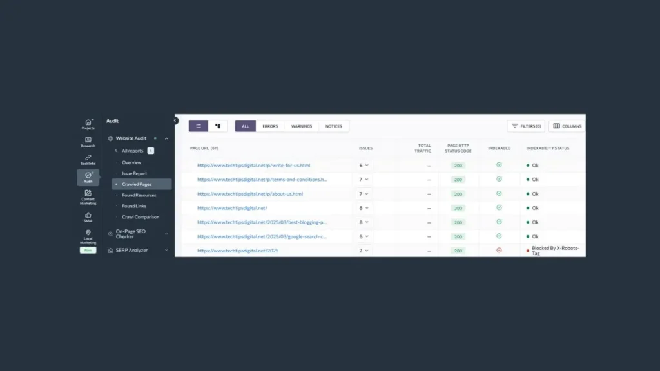Screen dimensions: 660x371
Task: Select the ERRORS tab
Action: (270, 126)
